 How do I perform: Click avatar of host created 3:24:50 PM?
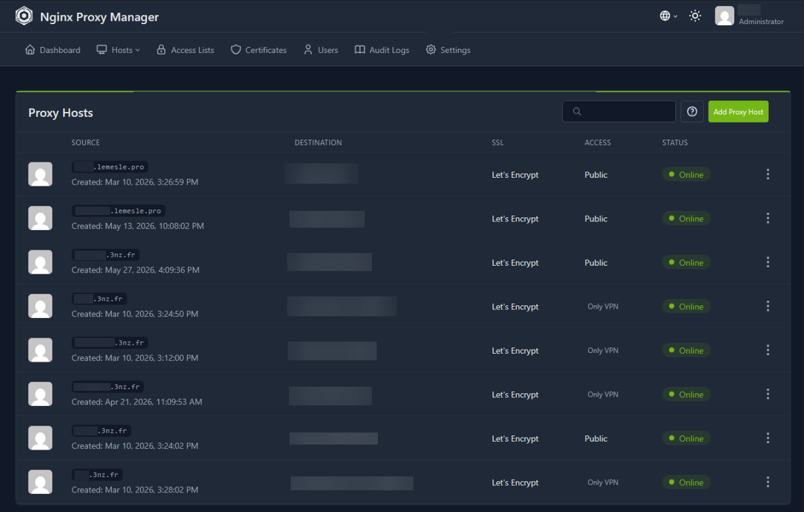40,306
